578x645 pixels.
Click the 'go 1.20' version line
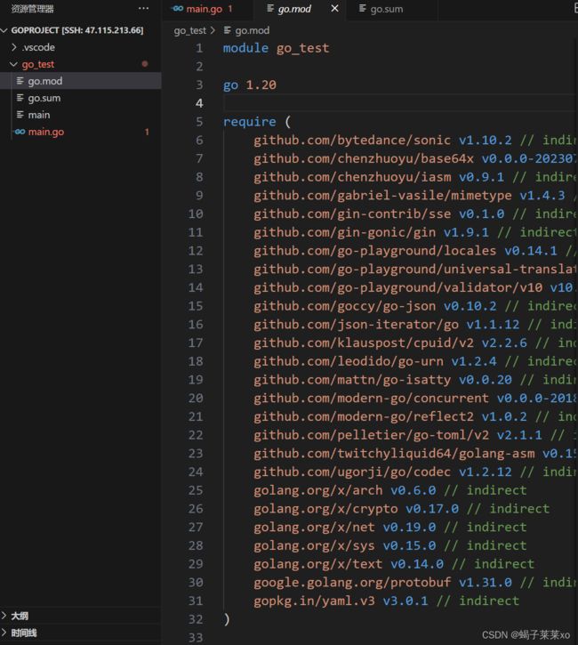tap(250, 85)
